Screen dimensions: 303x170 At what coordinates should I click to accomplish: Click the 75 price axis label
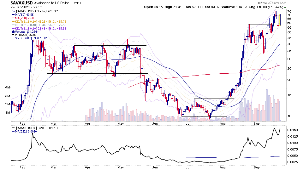pos(289,11)
